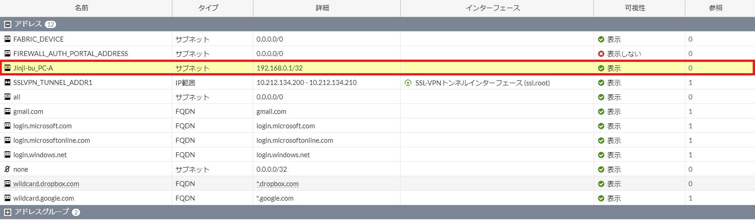Image resolution: width=755 pixels, height=220 pixels.
Task: Select the login.windows.net address name
Action: pos(40,155)
